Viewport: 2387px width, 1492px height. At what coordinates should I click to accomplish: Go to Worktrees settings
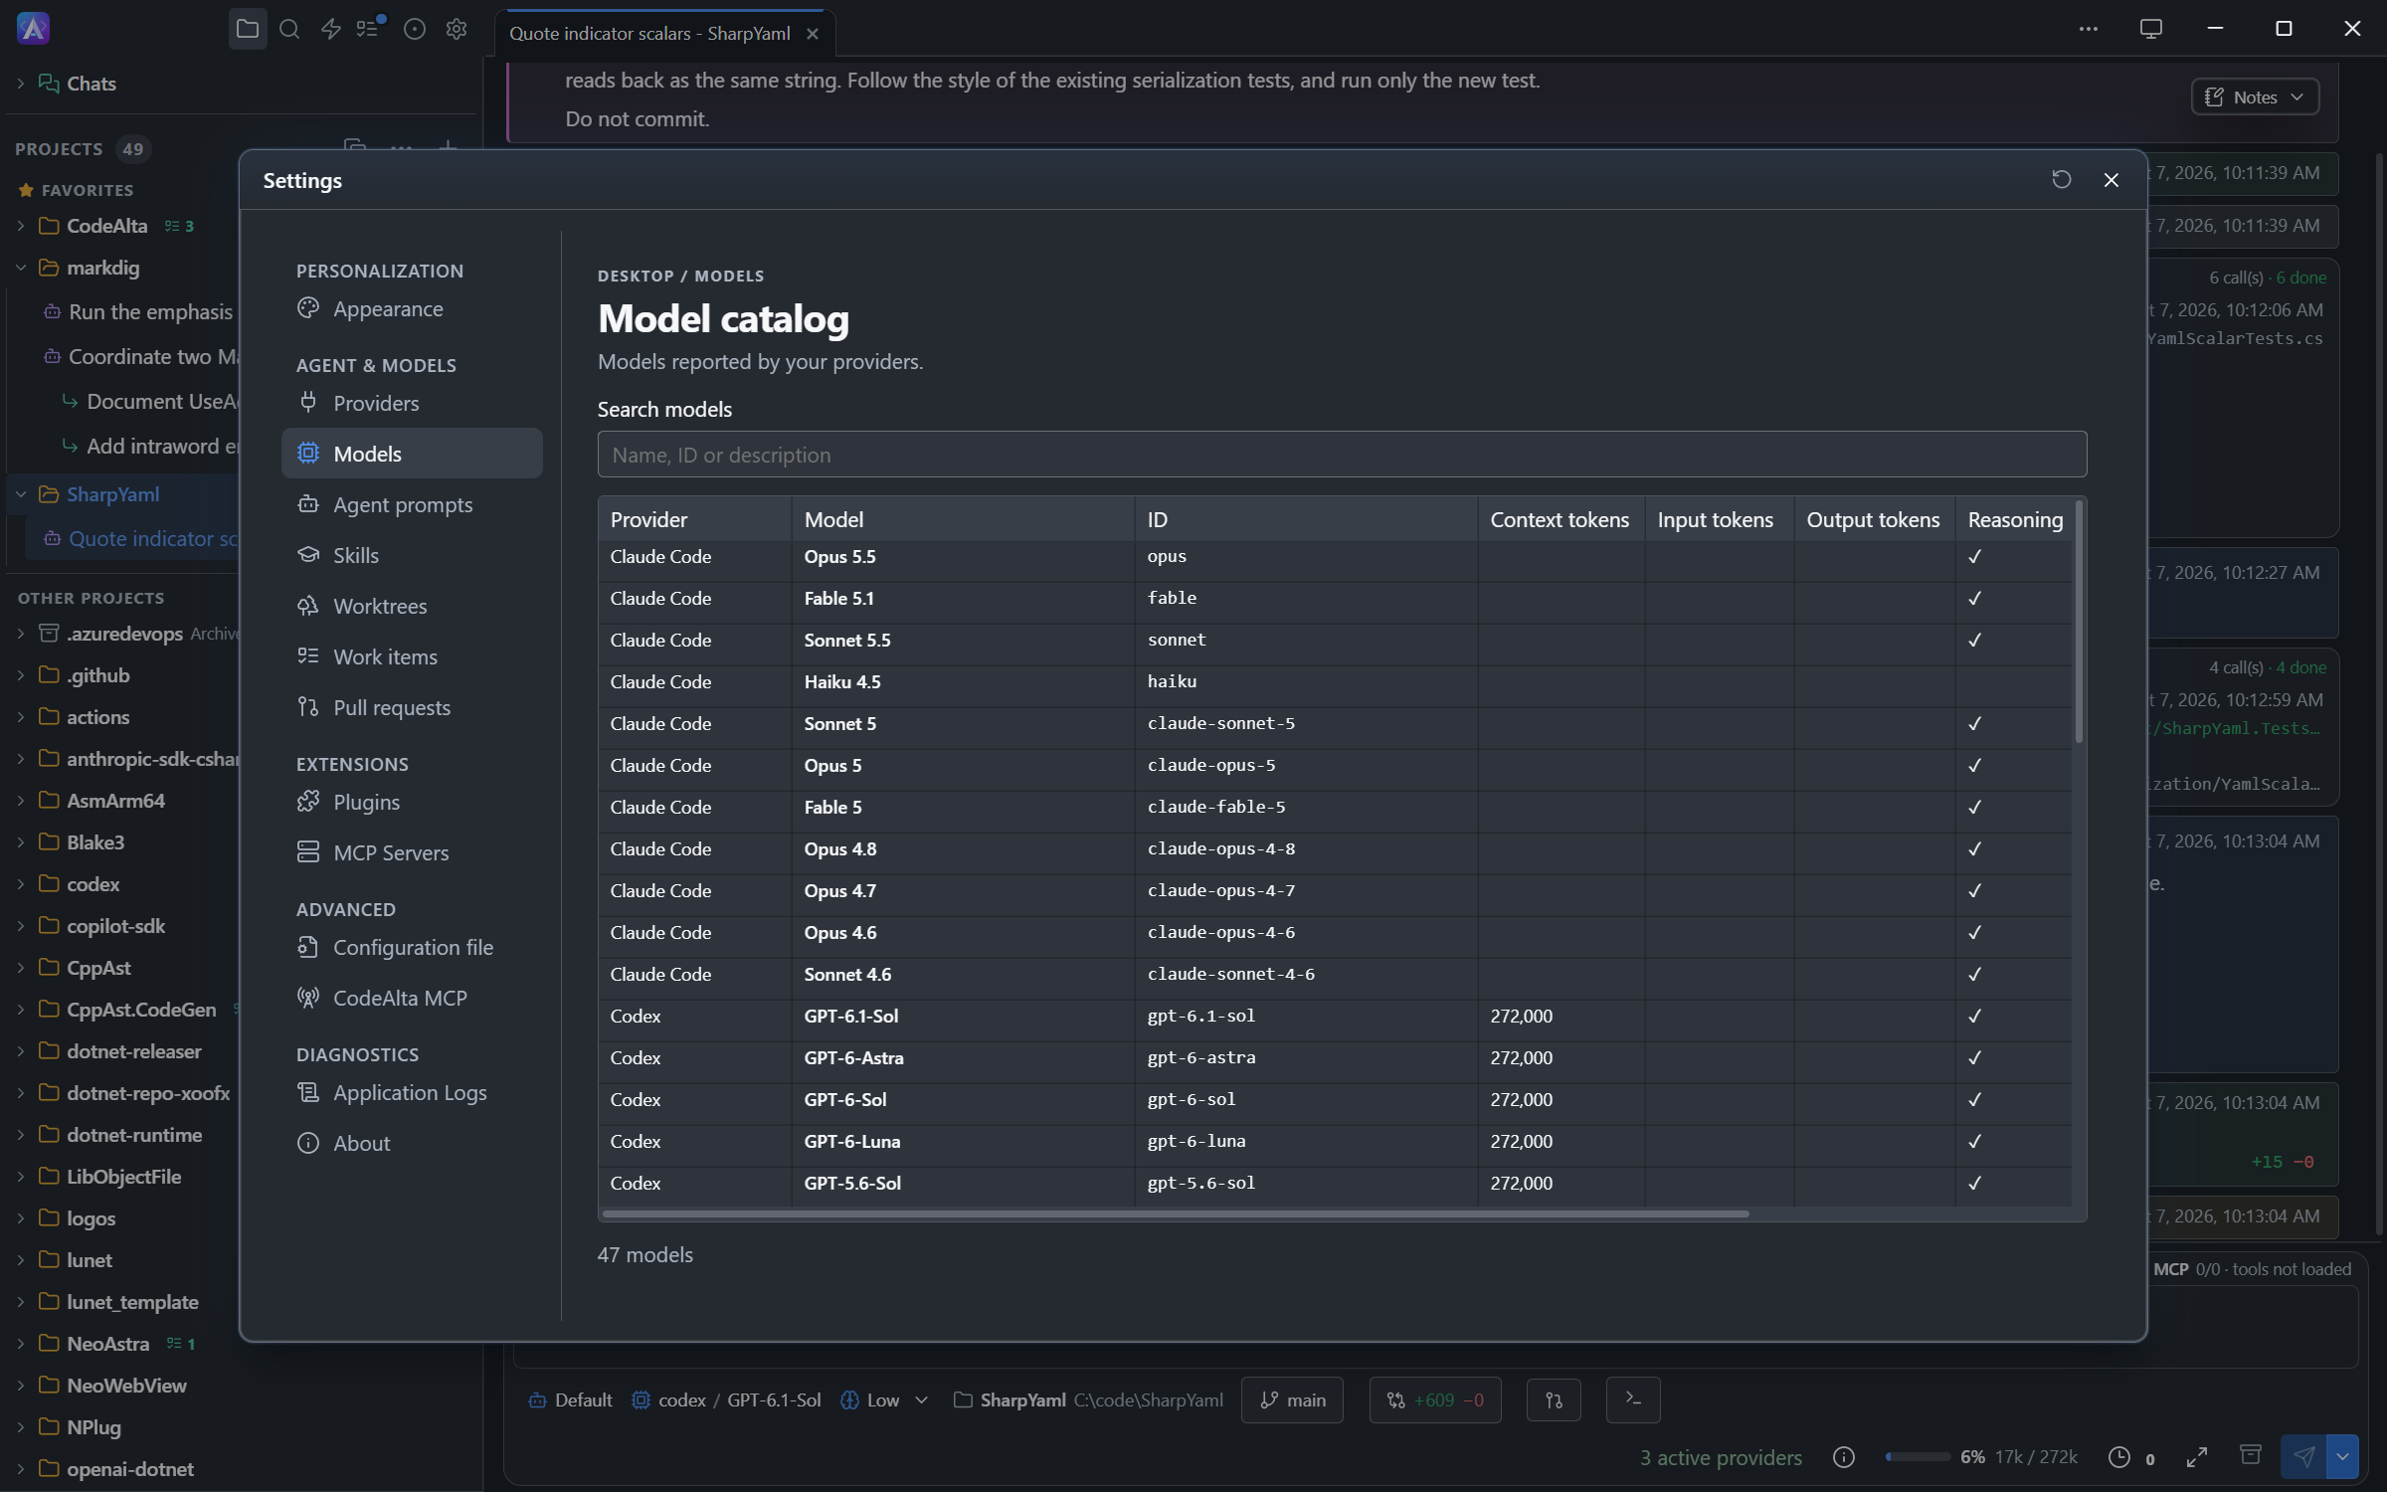412,606
